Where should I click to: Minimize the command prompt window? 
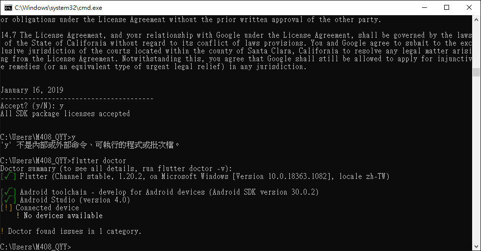coord(424,7)
